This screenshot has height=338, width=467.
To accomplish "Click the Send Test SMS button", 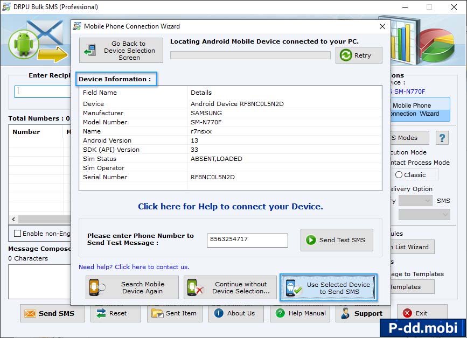I will tap(337, 240).
